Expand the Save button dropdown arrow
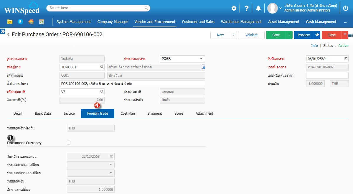353x194 pixels. [x=289, y=35]
